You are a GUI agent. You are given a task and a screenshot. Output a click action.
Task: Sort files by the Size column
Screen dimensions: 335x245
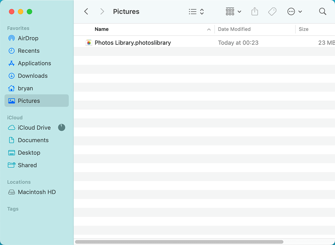[304, 29]
